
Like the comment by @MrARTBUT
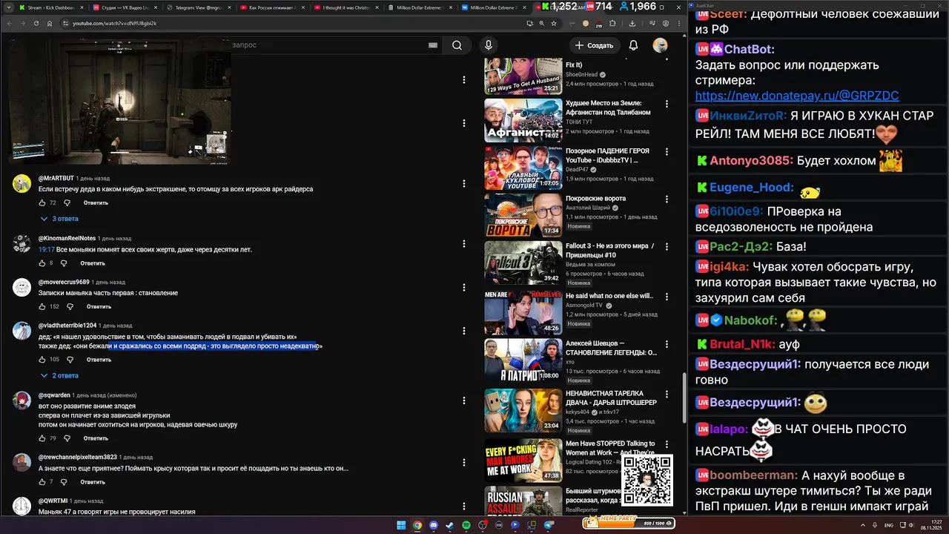42,202
